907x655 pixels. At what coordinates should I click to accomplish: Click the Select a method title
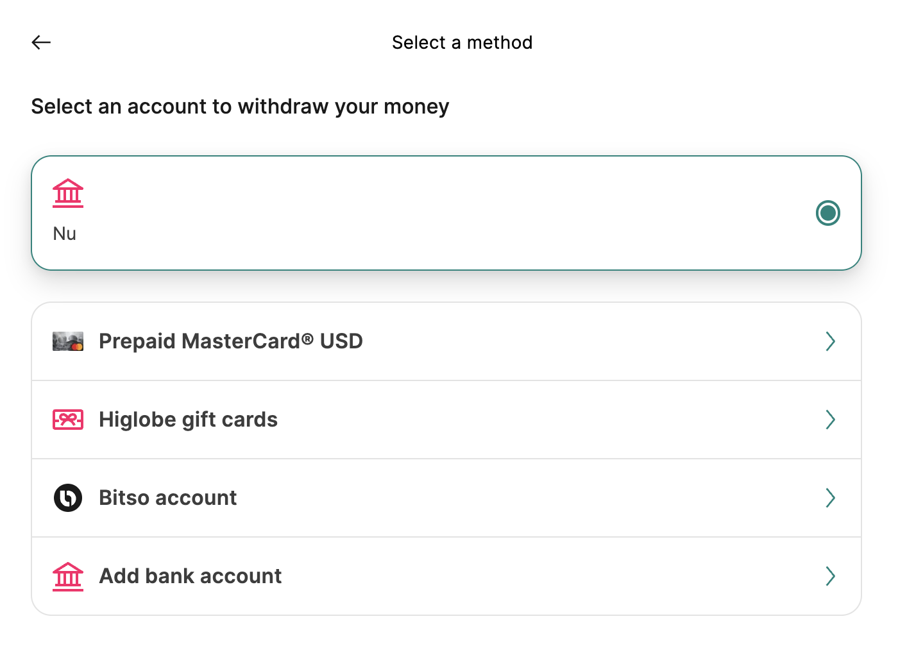pyautogui.click(x=462, y=42)
